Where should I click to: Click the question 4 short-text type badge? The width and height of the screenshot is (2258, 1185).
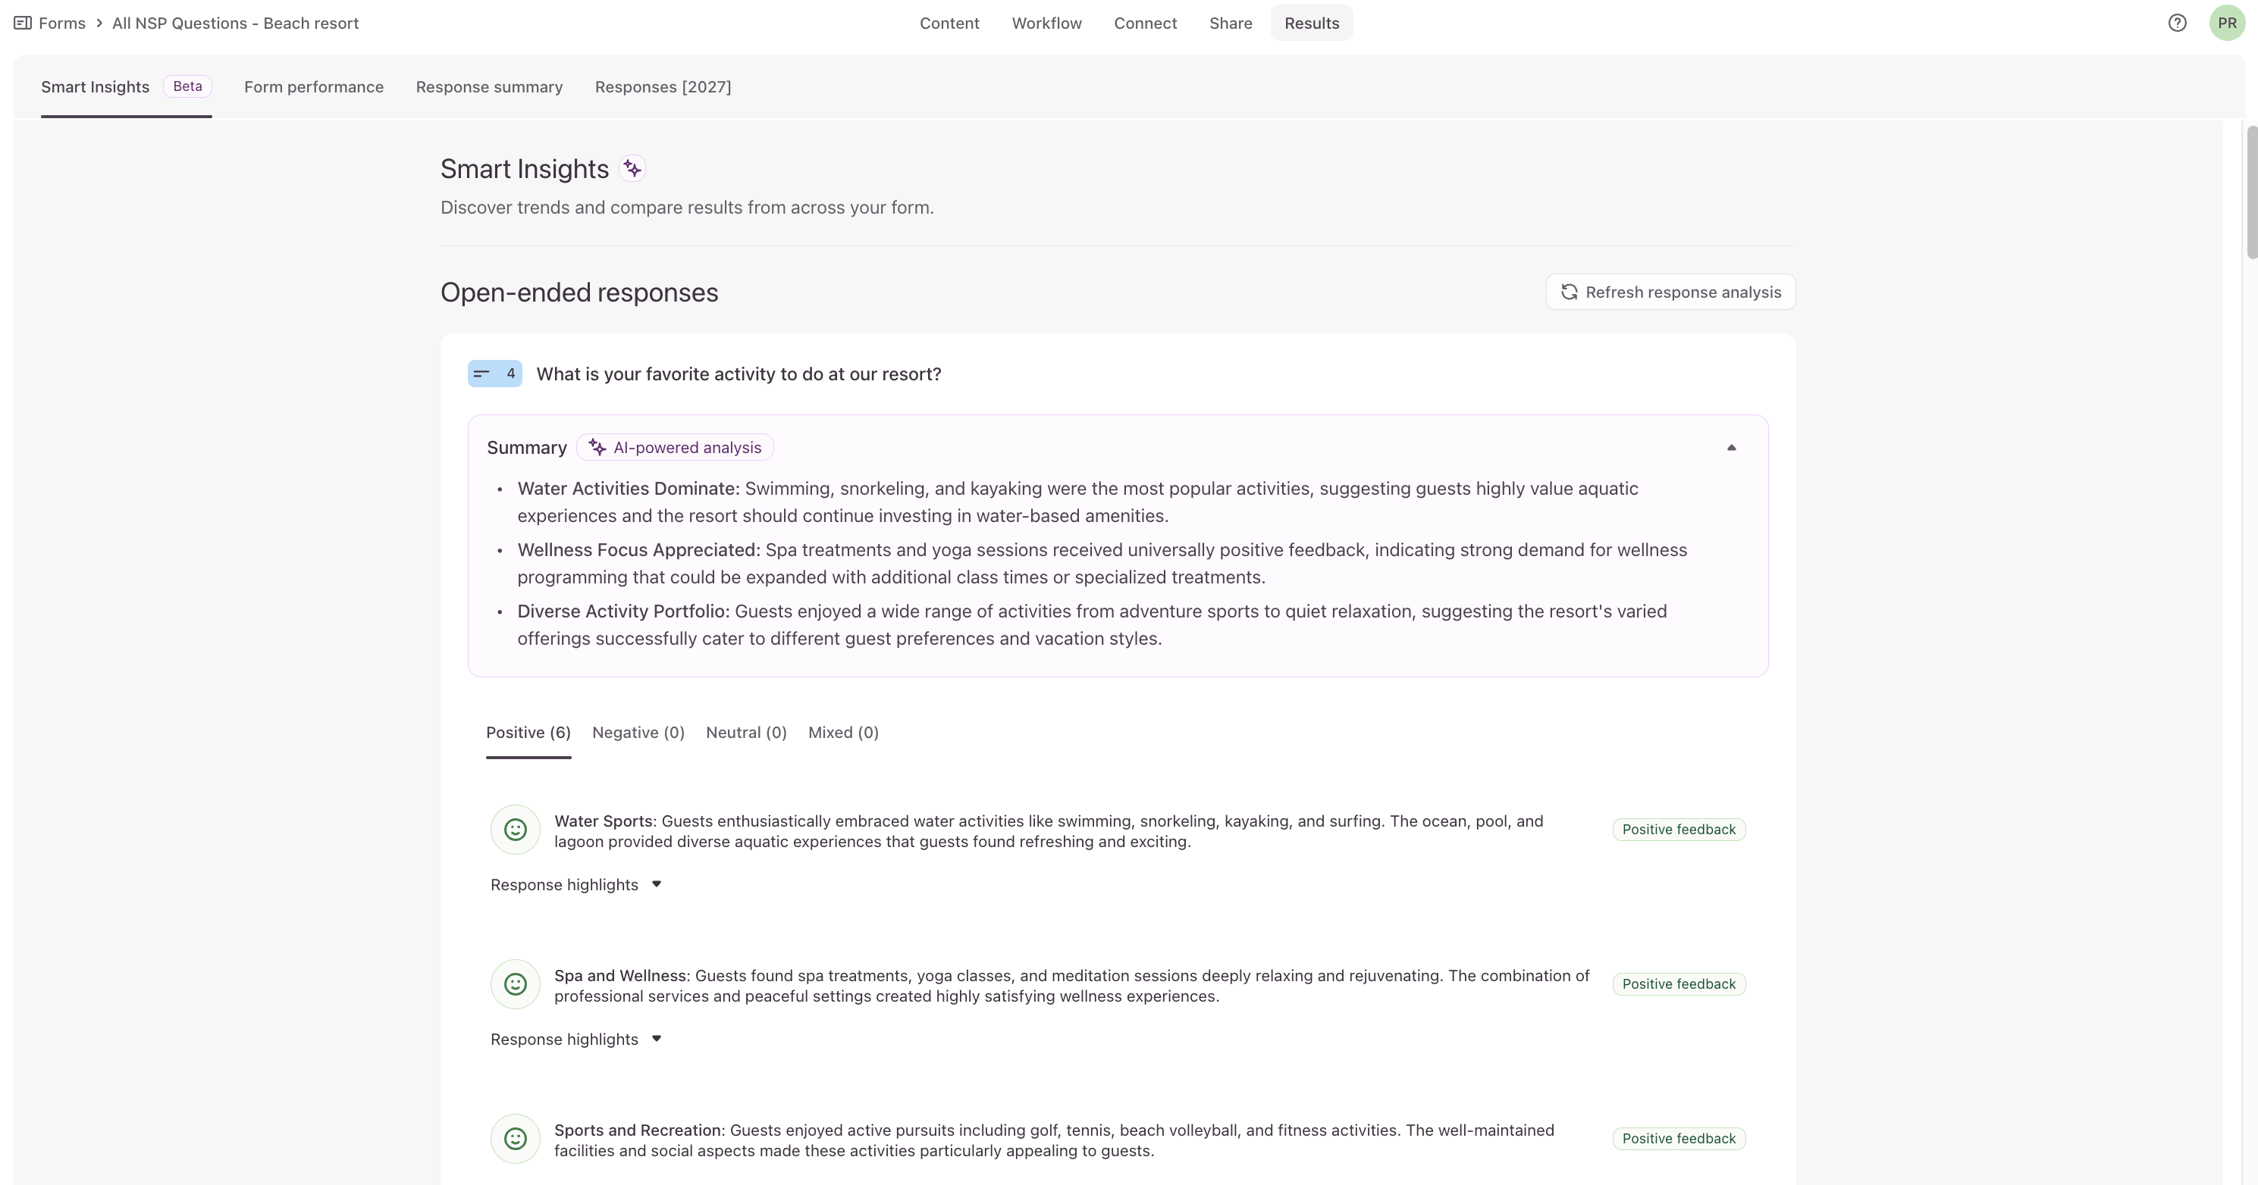pos(494,374)
